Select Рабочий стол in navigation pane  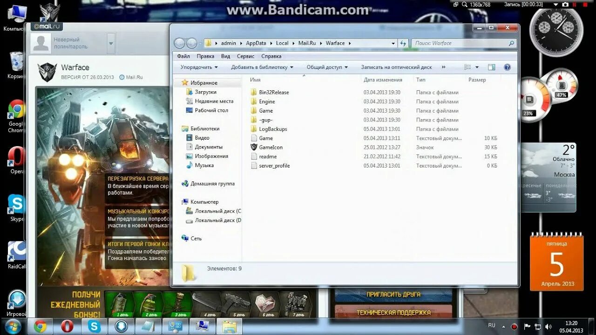click(211, 110)
